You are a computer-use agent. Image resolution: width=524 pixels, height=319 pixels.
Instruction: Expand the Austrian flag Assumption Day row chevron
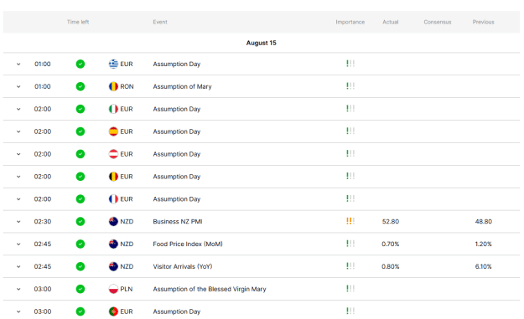18,154
